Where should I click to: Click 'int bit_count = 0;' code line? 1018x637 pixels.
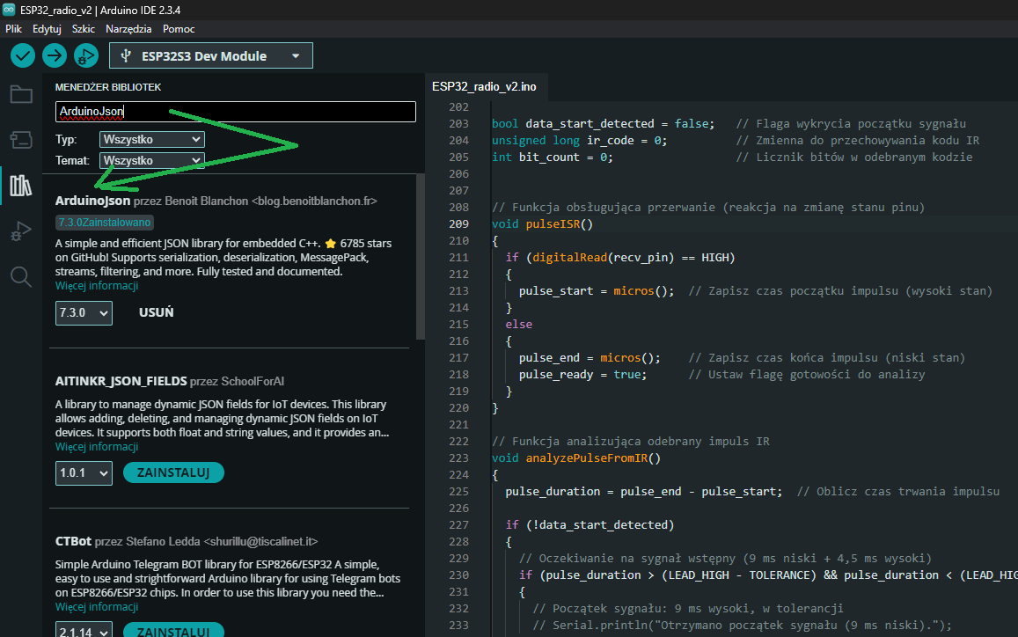pos(553,157)
